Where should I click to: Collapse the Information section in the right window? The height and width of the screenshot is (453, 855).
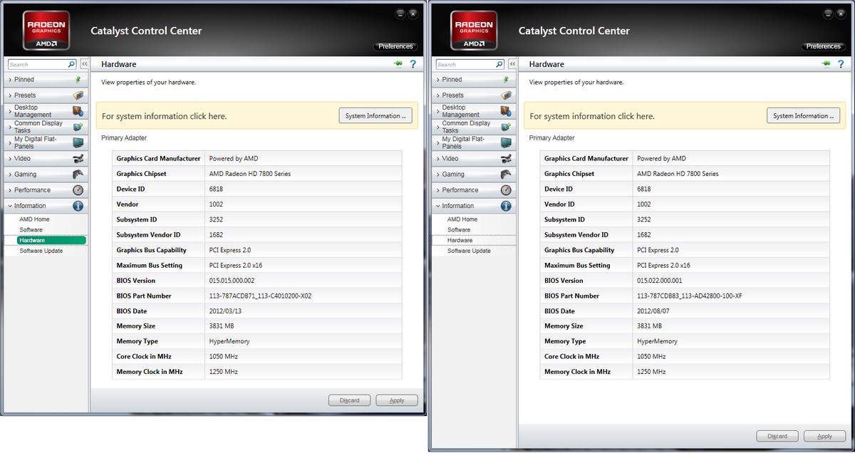pos(474,206)
